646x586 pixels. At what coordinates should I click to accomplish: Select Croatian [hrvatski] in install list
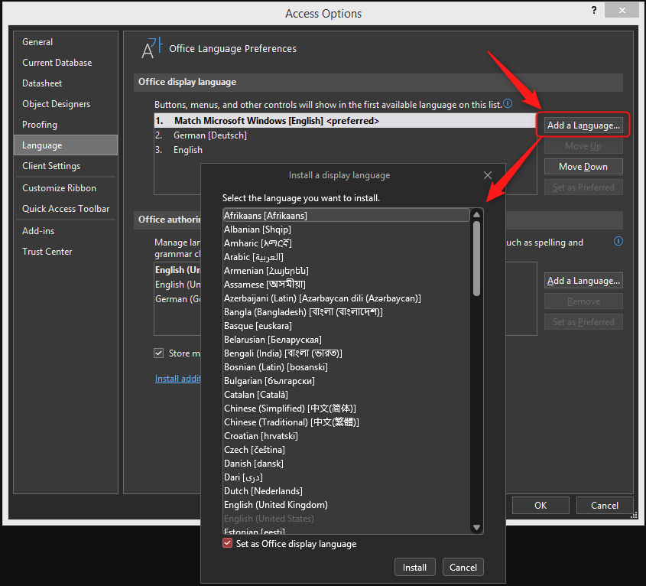click(346, 436)
